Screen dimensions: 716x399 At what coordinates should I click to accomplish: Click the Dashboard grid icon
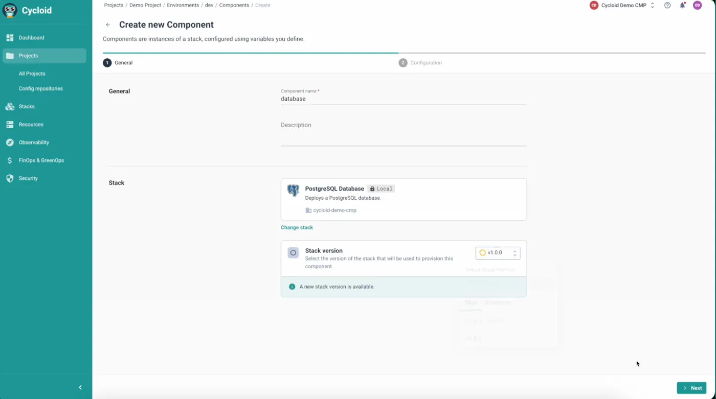(x=10, y=38)
